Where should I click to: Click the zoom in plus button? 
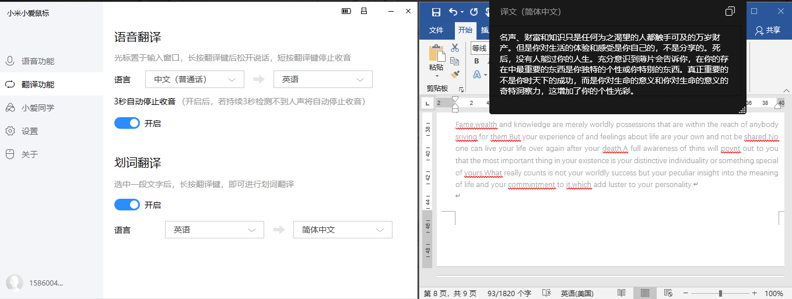click(x=755, y=293)
